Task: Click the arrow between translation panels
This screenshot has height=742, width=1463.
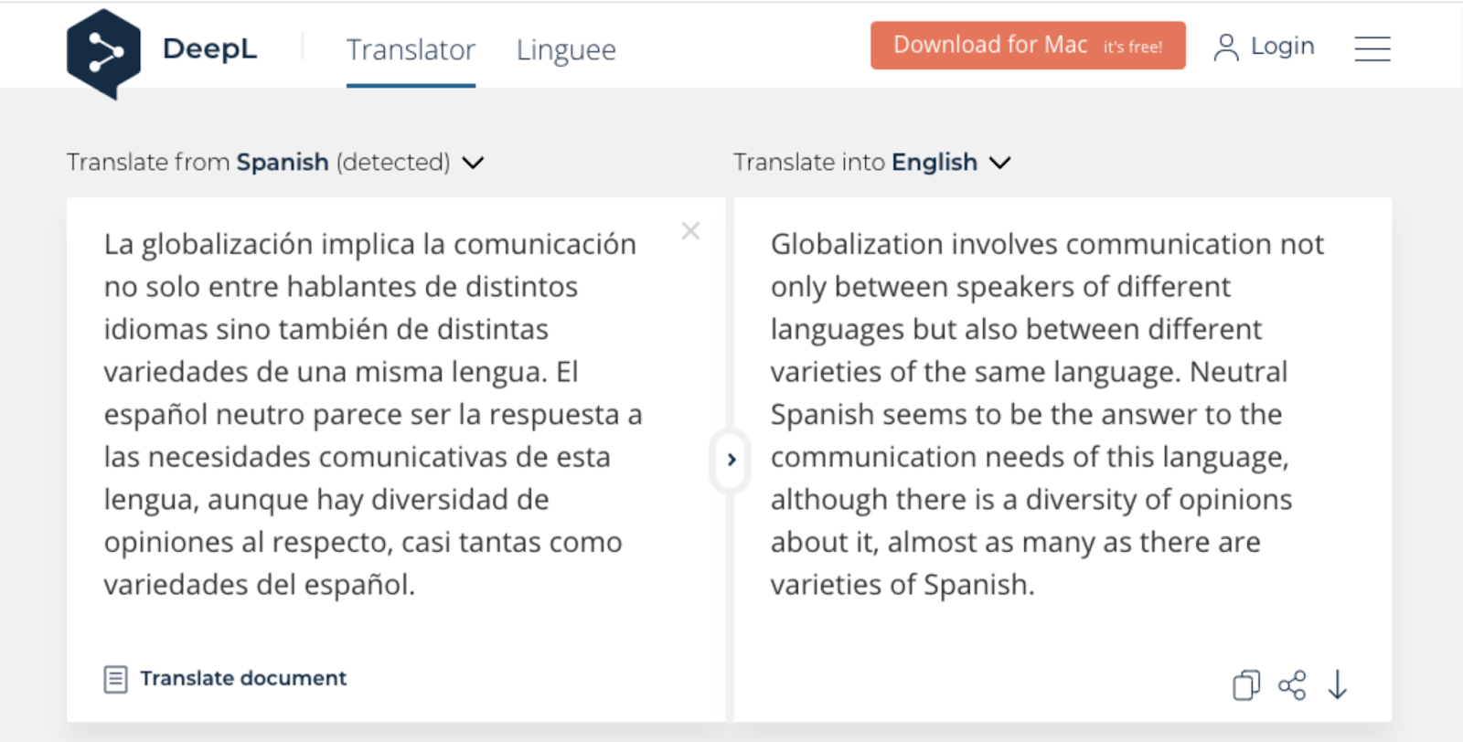Action: tap(731, 460)
